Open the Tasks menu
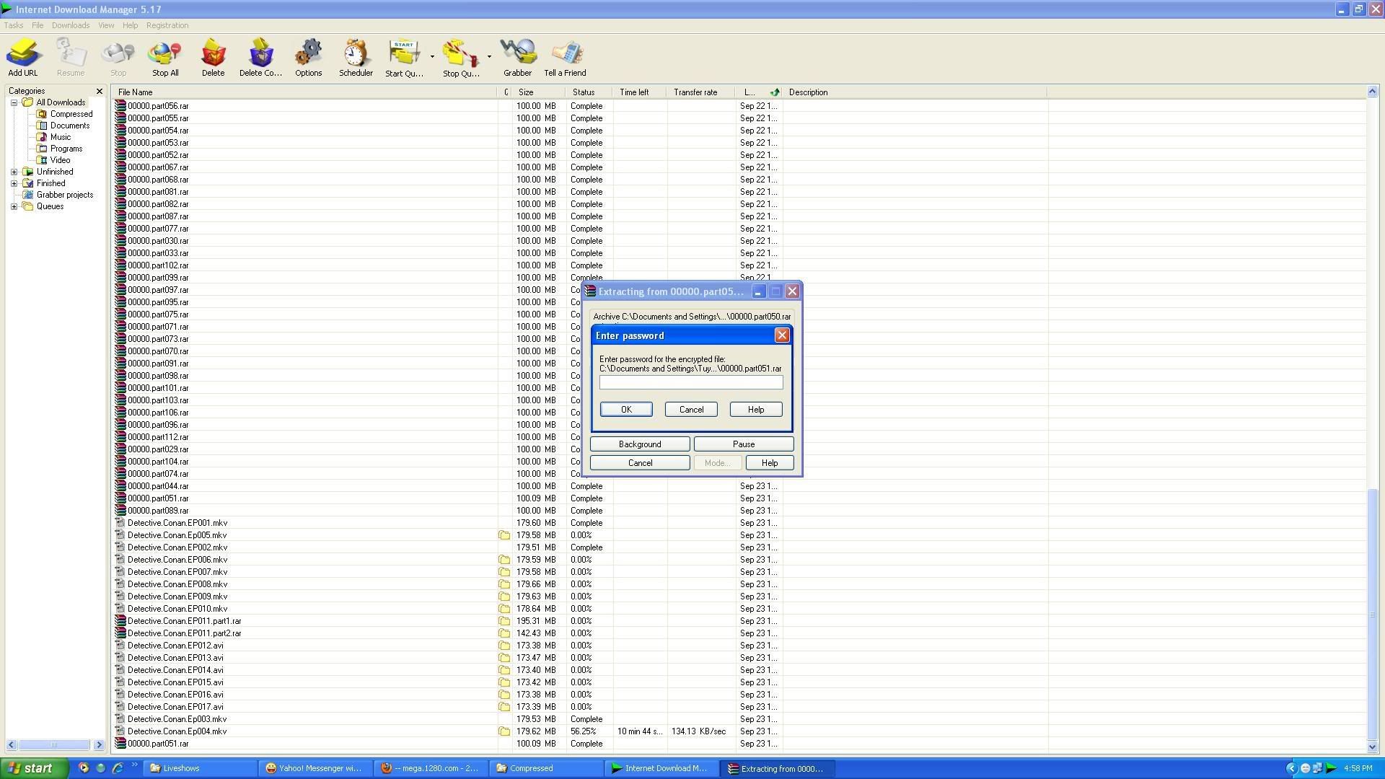The height and width of the screenshot is (779, 1385). pyautogui.click(x=14, y=25)
